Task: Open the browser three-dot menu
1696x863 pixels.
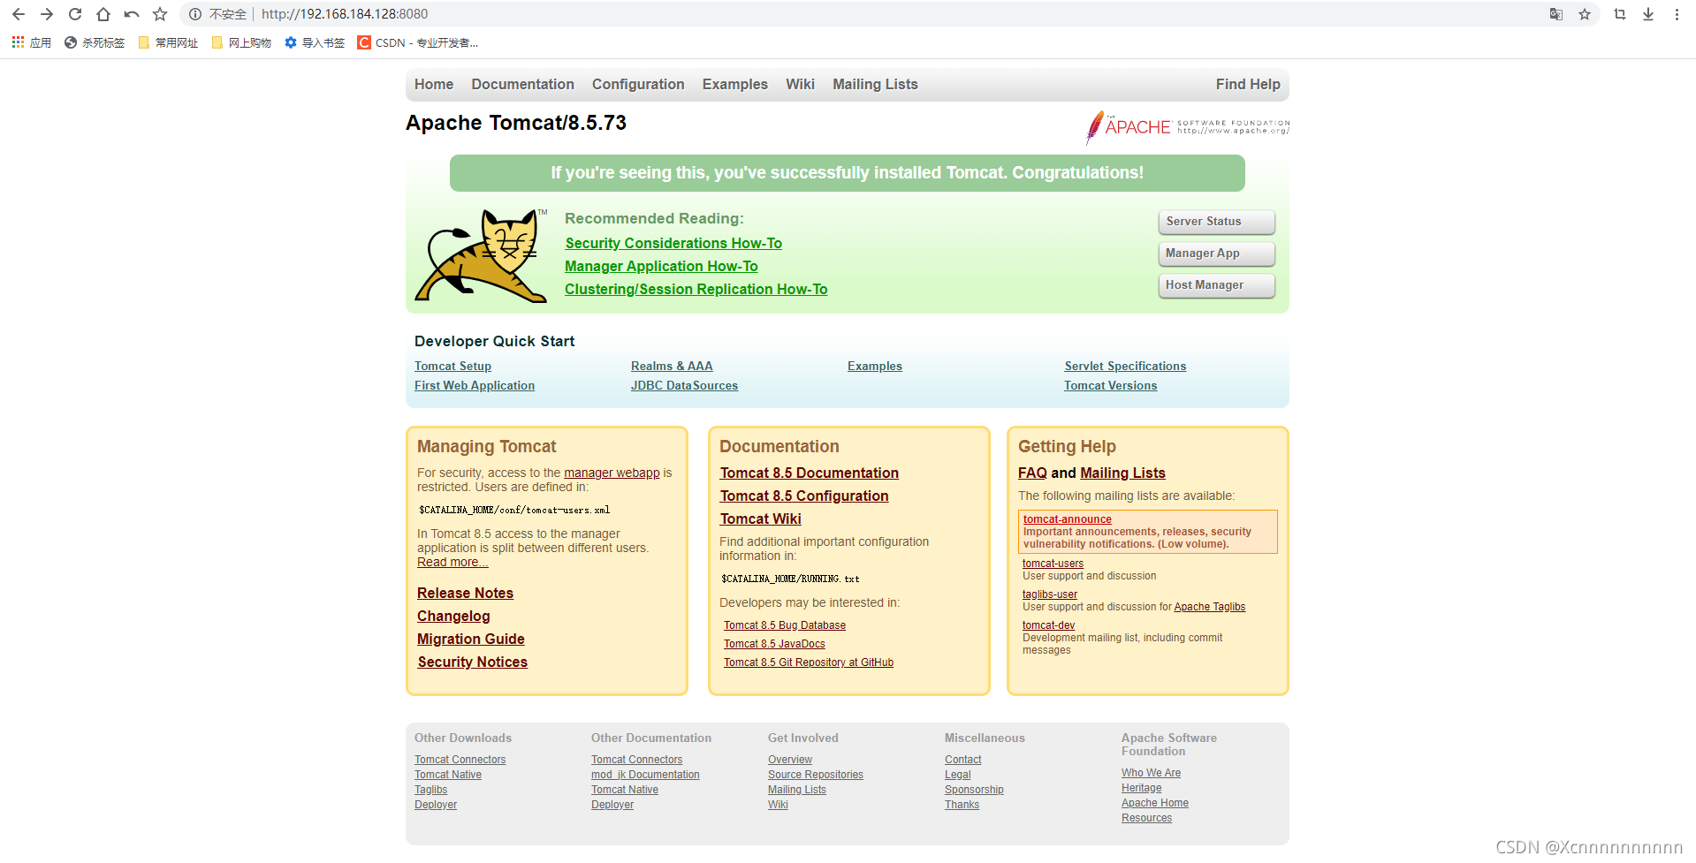Action: (1677, 14)
